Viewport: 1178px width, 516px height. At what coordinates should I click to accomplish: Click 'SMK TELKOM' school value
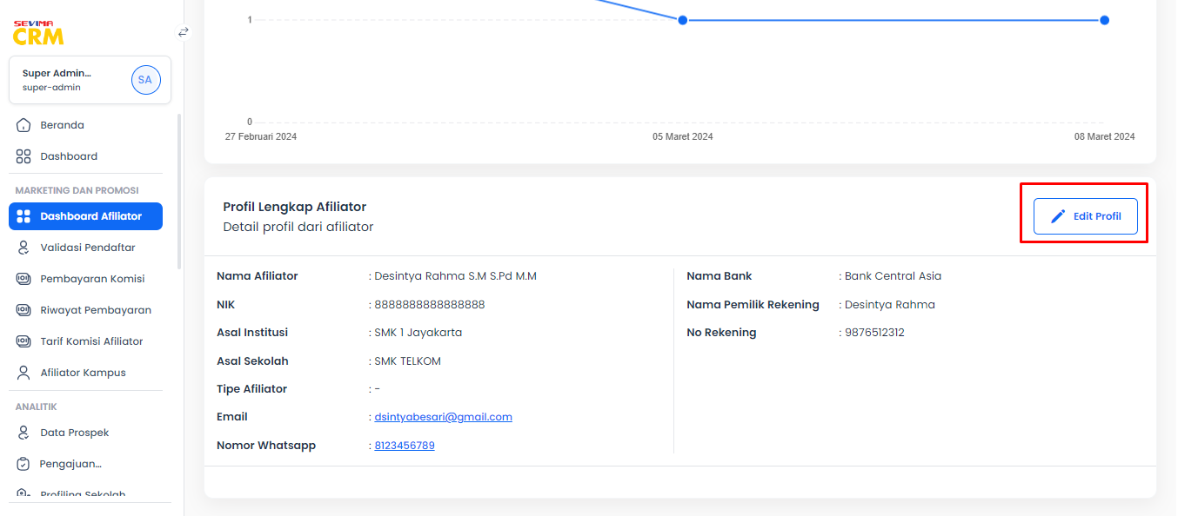407,361
